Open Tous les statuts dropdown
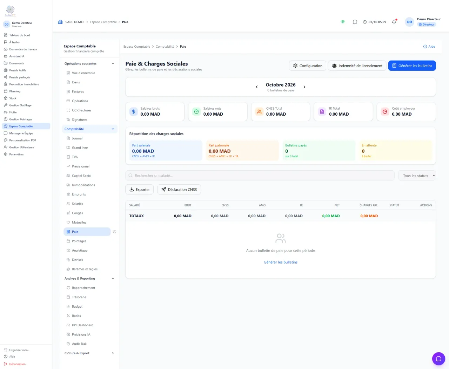The width and height of the screenshot is (449, 369). pos(417,176)
